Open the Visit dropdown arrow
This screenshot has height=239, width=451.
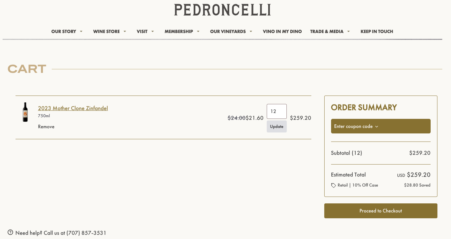coord(153,31)
